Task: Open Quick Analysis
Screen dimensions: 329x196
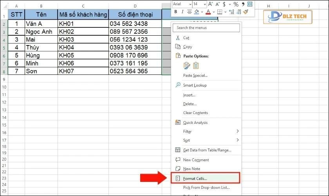Action: [195, 123]
